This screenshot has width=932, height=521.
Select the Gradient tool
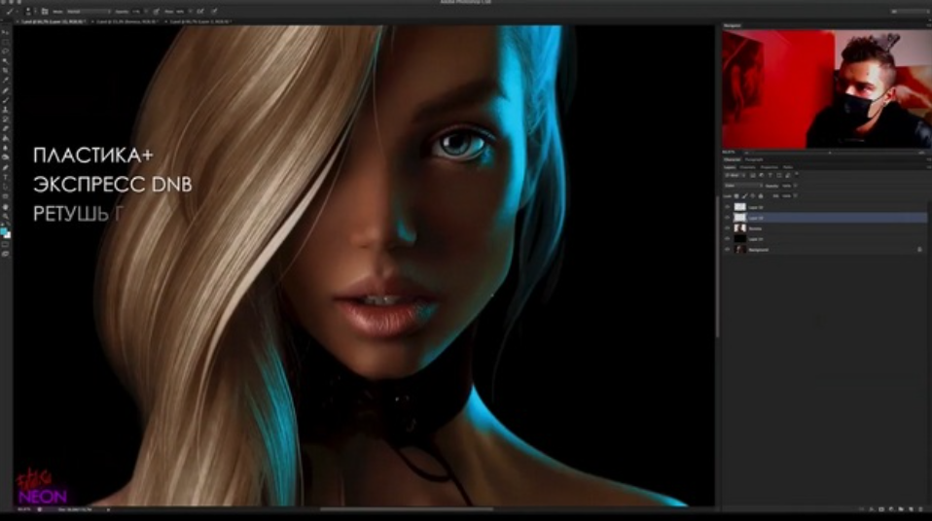6,138
